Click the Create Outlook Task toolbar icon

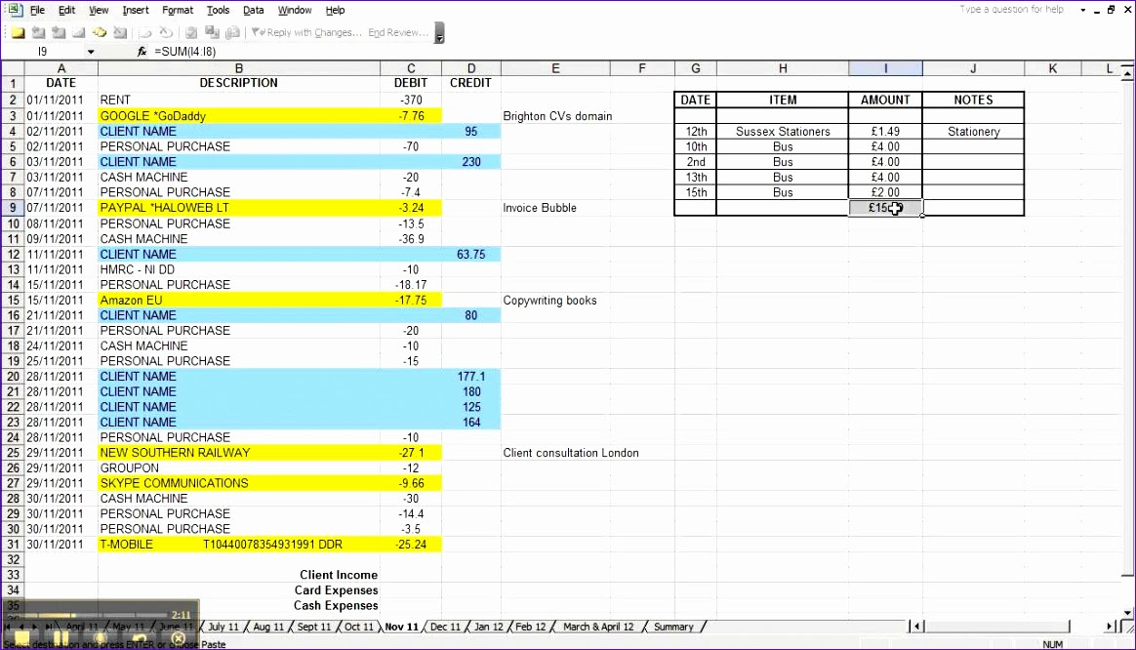(x=191, y=32)
